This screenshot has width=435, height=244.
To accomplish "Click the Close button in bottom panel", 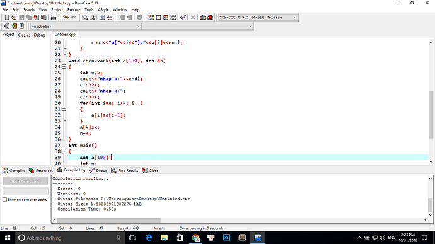I will pos(150,170).
